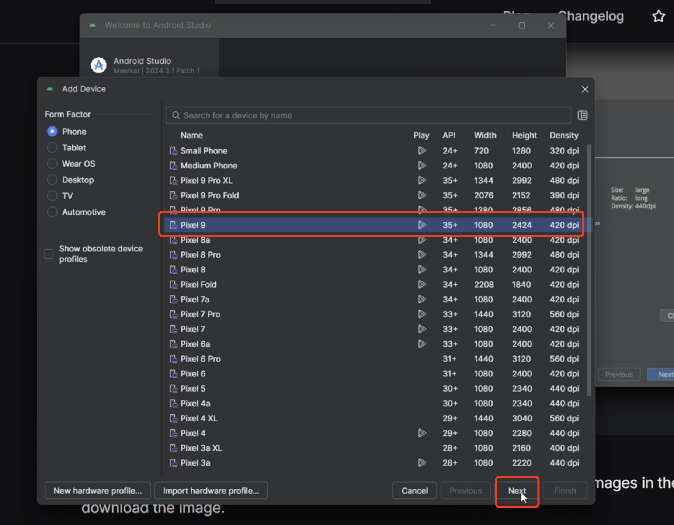Click the device icon for Pixel 4 XL

coord(173,418)
